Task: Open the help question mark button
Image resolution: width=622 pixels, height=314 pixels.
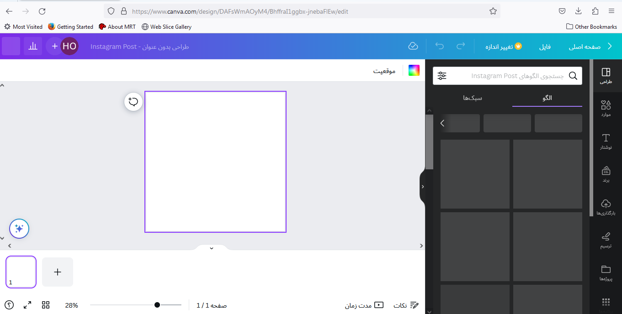Action: (x=9, y=305)
